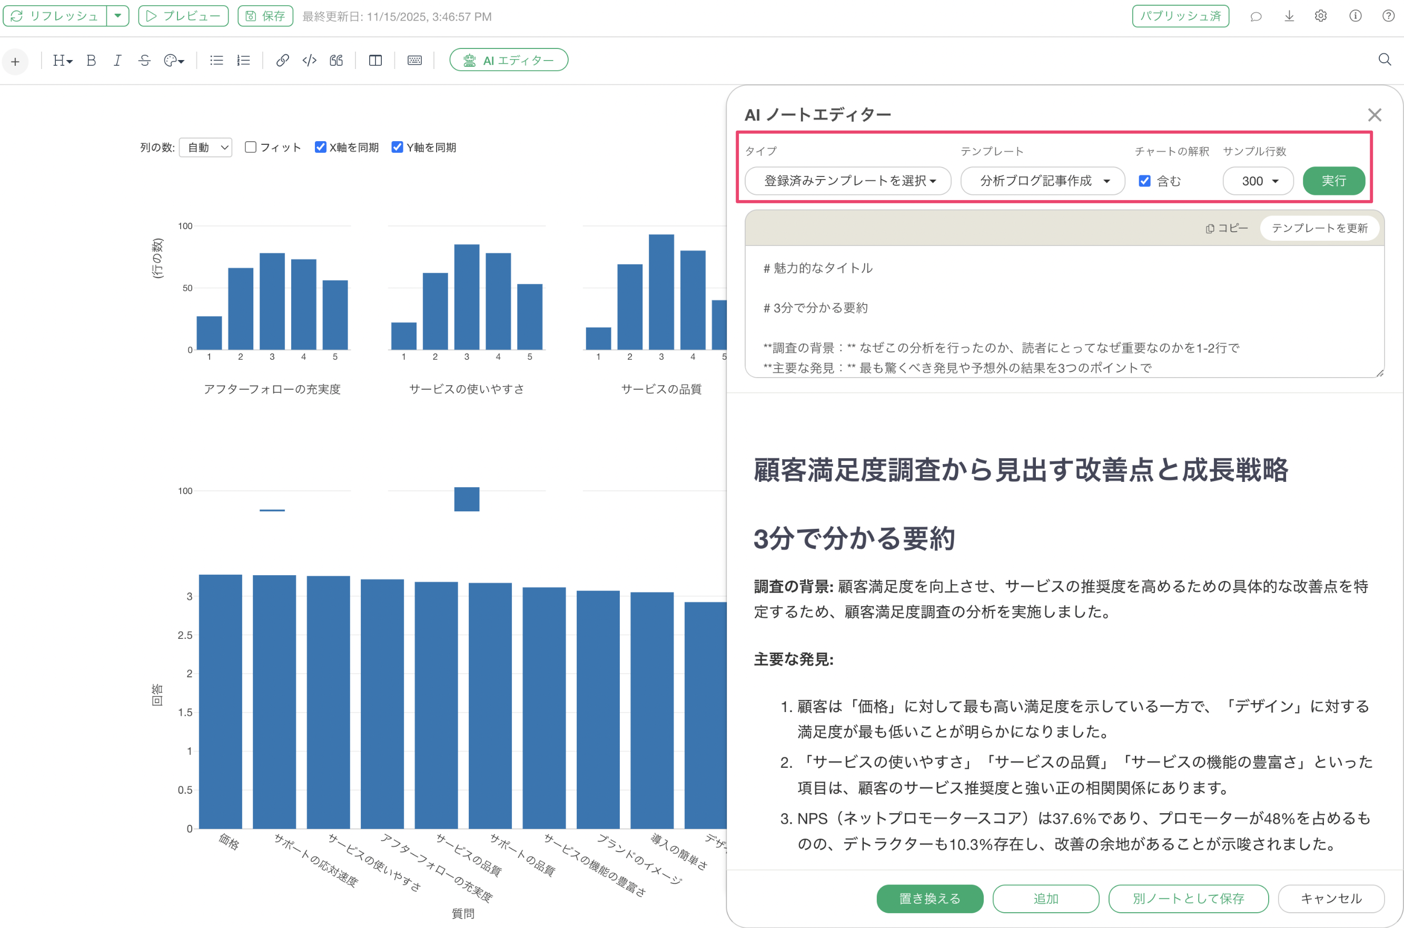Open the 列の数 自動 dropdown
1404x928 pixels.
click(x=206, y=147)
